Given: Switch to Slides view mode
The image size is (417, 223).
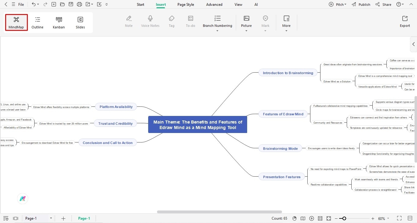Looking at the screenshot, I should point(80,22).
